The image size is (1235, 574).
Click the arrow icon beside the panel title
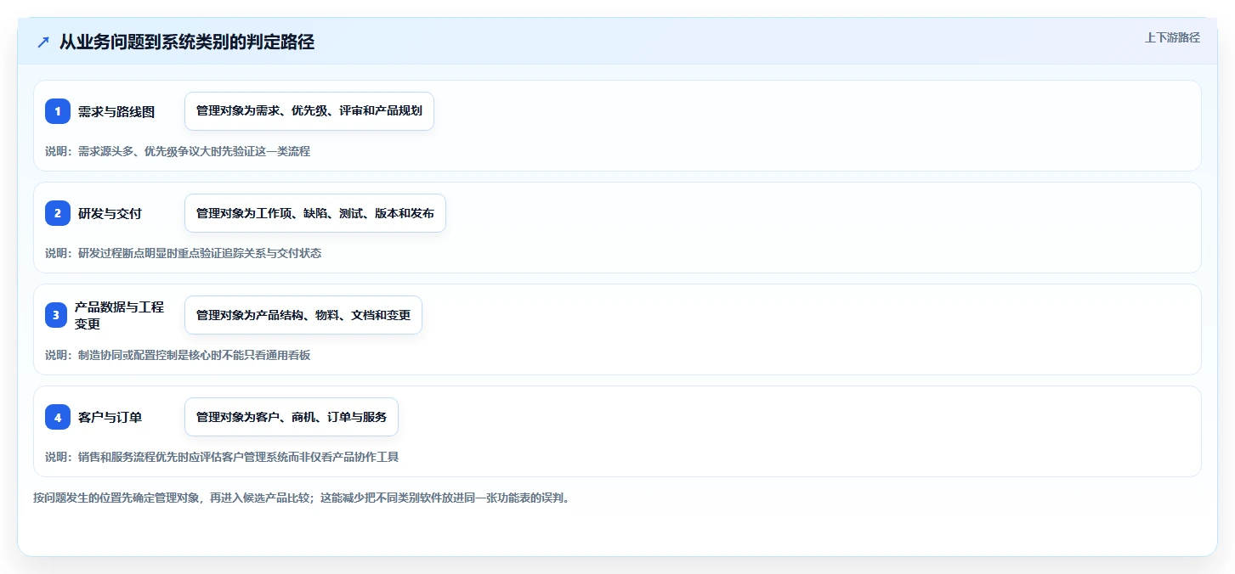[x=43, y=42]
